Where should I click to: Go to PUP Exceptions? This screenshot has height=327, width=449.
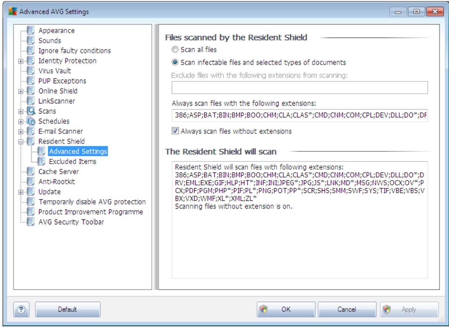[x=62, y=81]
